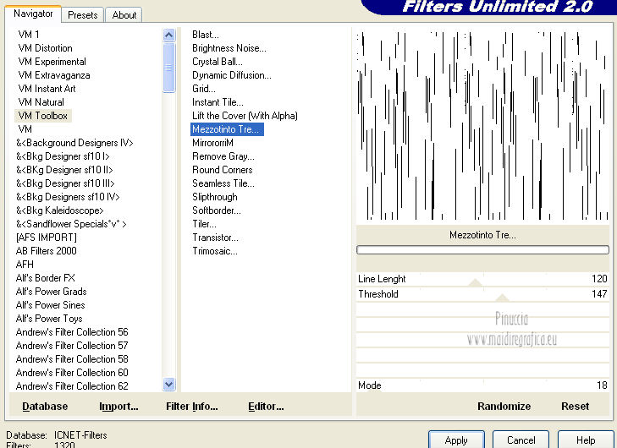Select the &<Bkg Kaleidoscope> category
617x448 pixels.
tap(60, 210)
